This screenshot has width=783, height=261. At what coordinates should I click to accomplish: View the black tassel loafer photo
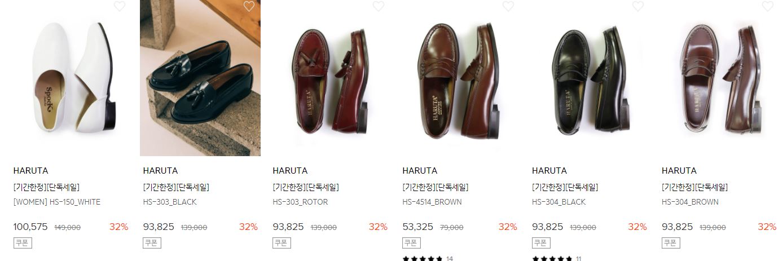200,78
